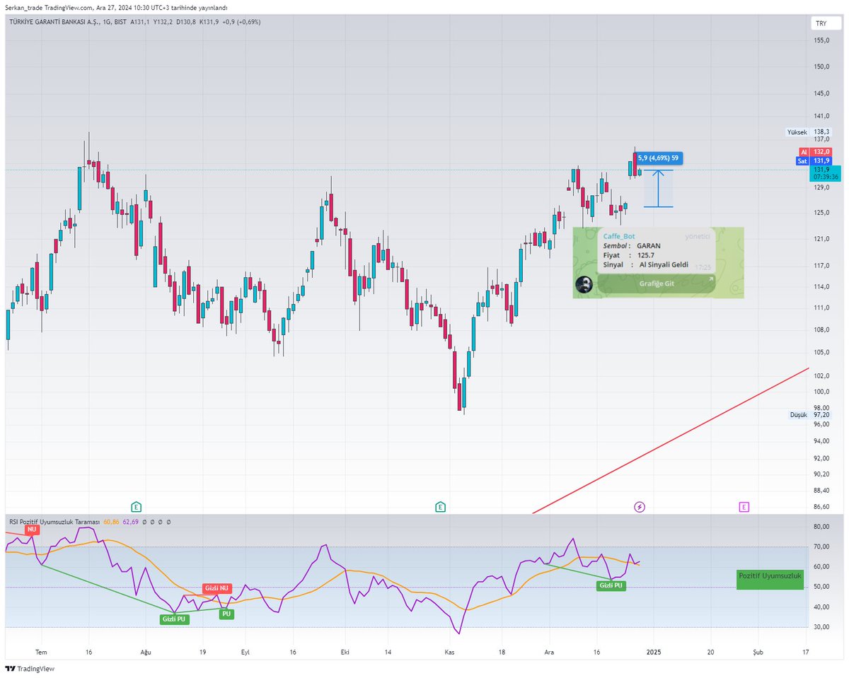
Task: Click the Düşük 97,20 low price label
Action: click(811, 415)
